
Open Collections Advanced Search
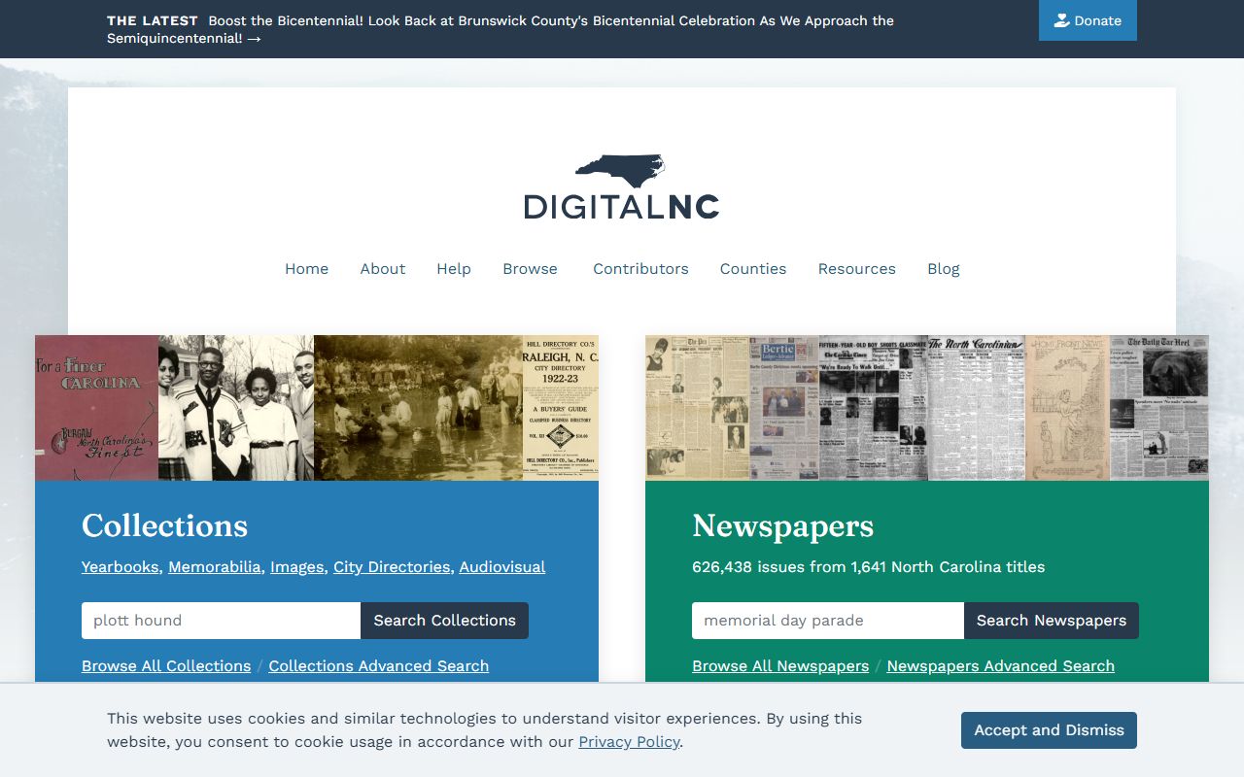pyautogui.click(x=379, y=666)
